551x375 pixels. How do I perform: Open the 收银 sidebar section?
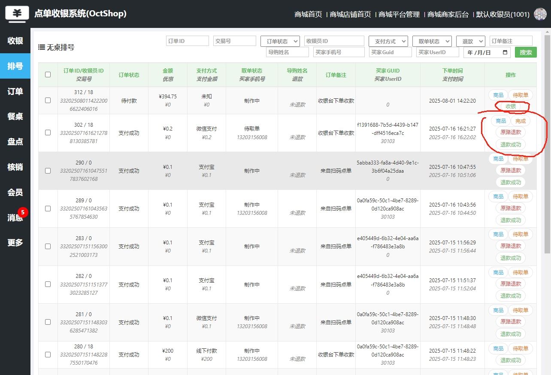point(15,41)
